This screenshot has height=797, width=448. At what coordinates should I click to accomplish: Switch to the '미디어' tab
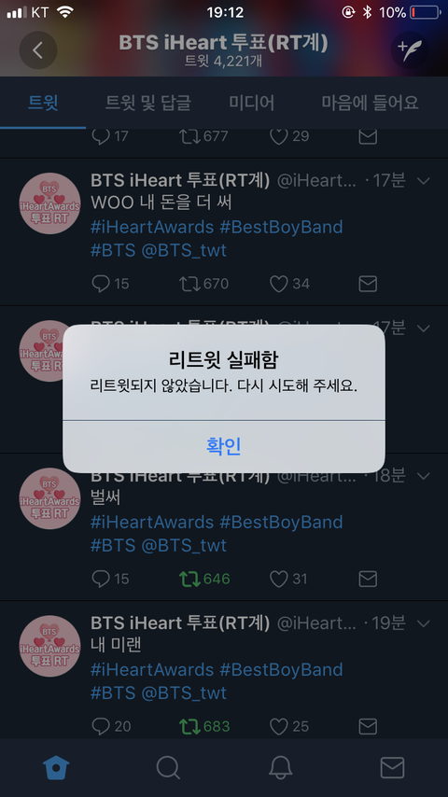[252, 104]
